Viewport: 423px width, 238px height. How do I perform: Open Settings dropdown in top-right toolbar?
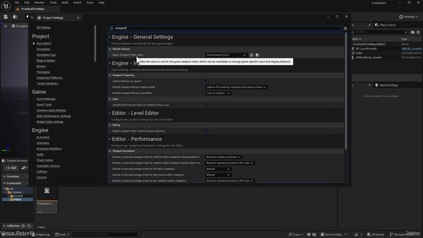[x=408, y=17]
